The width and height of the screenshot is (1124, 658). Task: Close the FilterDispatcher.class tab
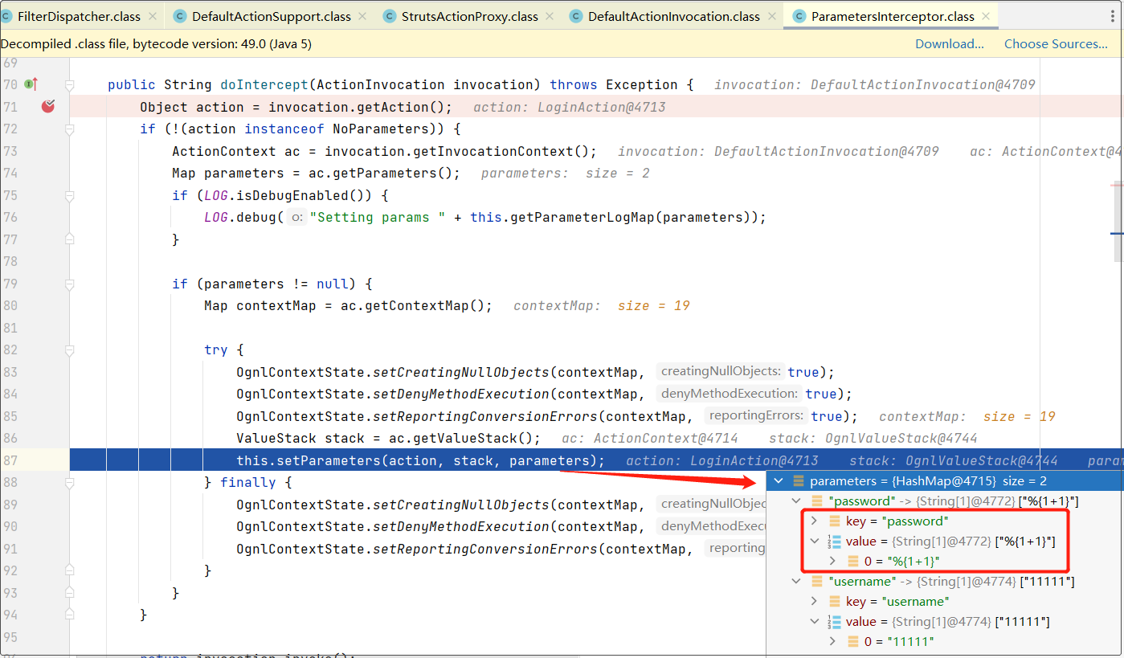tap(153, 16)
